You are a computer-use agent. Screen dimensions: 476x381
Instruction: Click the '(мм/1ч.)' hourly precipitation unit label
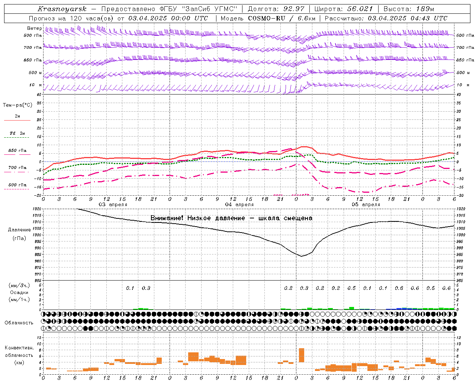pyautogui.click(x=19, y=300)
